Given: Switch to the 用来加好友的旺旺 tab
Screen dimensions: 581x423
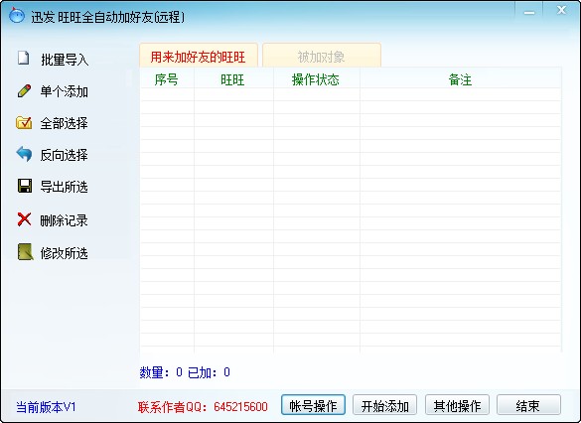Looking at the screenshot, I should (199, 56).
